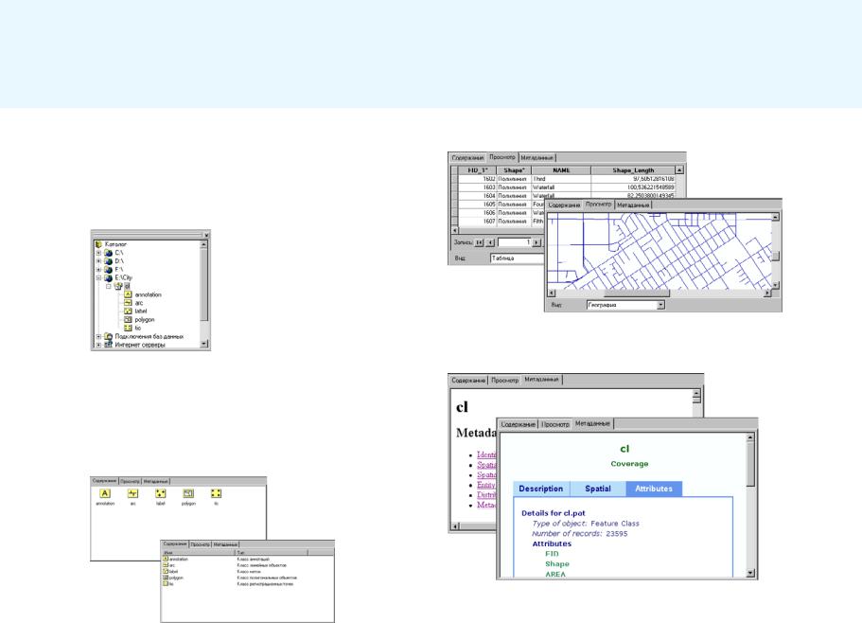Click the AREA attribute in cl.pat details
The width and height of the screenshot is (862, 623).
[555, 574]
